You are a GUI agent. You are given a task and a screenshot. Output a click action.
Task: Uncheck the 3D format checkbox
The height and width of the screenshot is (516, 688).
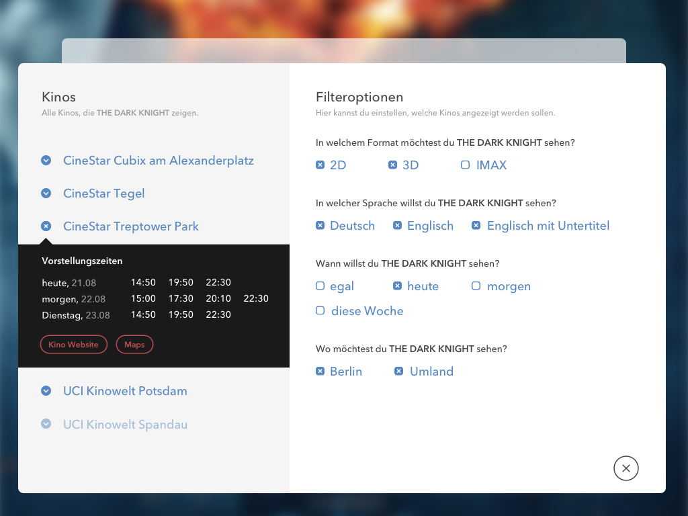(x=392, y=165)
